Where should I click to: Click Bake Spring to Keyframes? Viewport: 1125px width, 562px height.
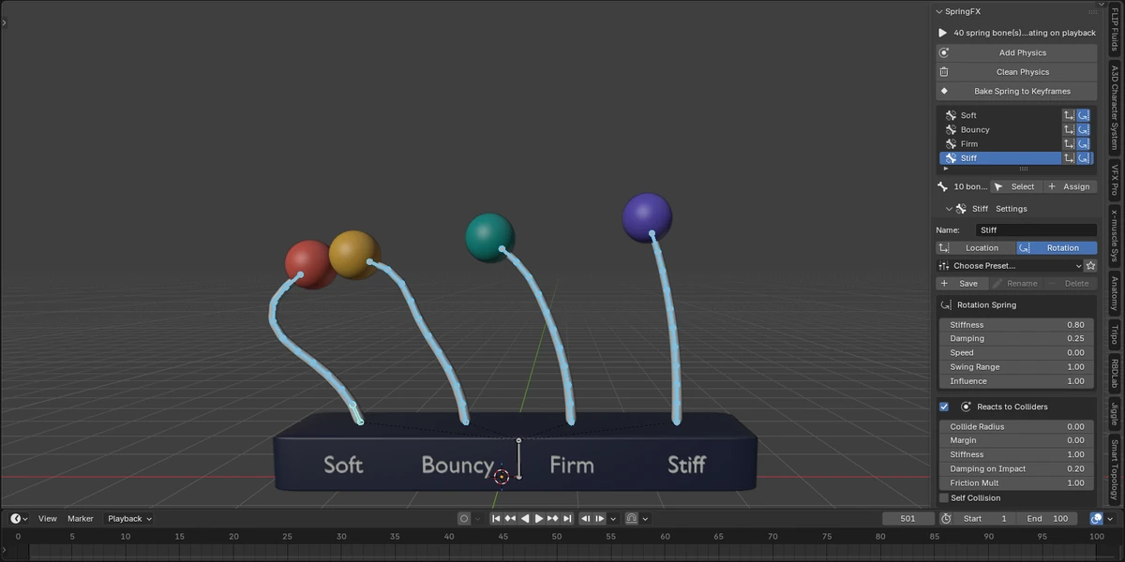tap(1016, 91)
